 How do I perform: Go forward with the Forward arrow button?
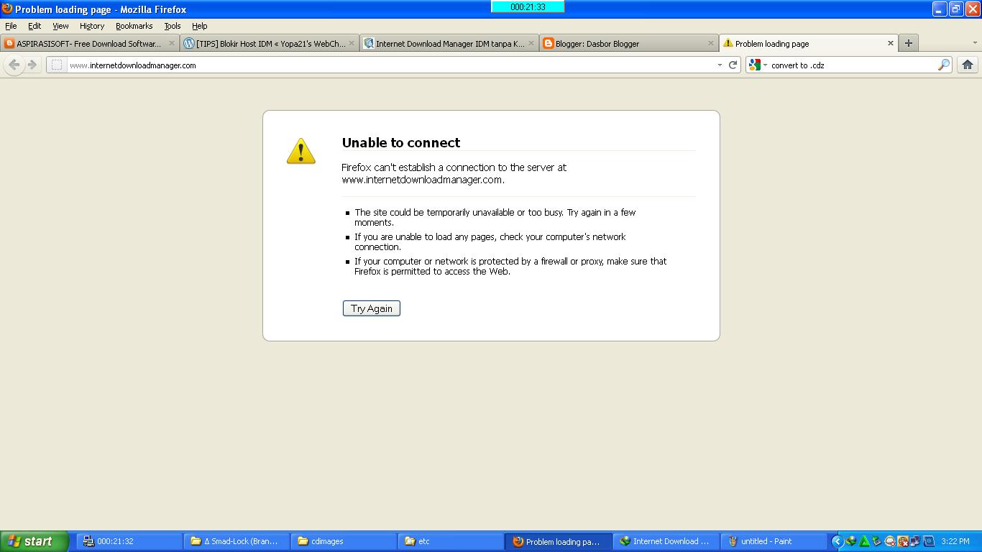click(x=32, y=65)
